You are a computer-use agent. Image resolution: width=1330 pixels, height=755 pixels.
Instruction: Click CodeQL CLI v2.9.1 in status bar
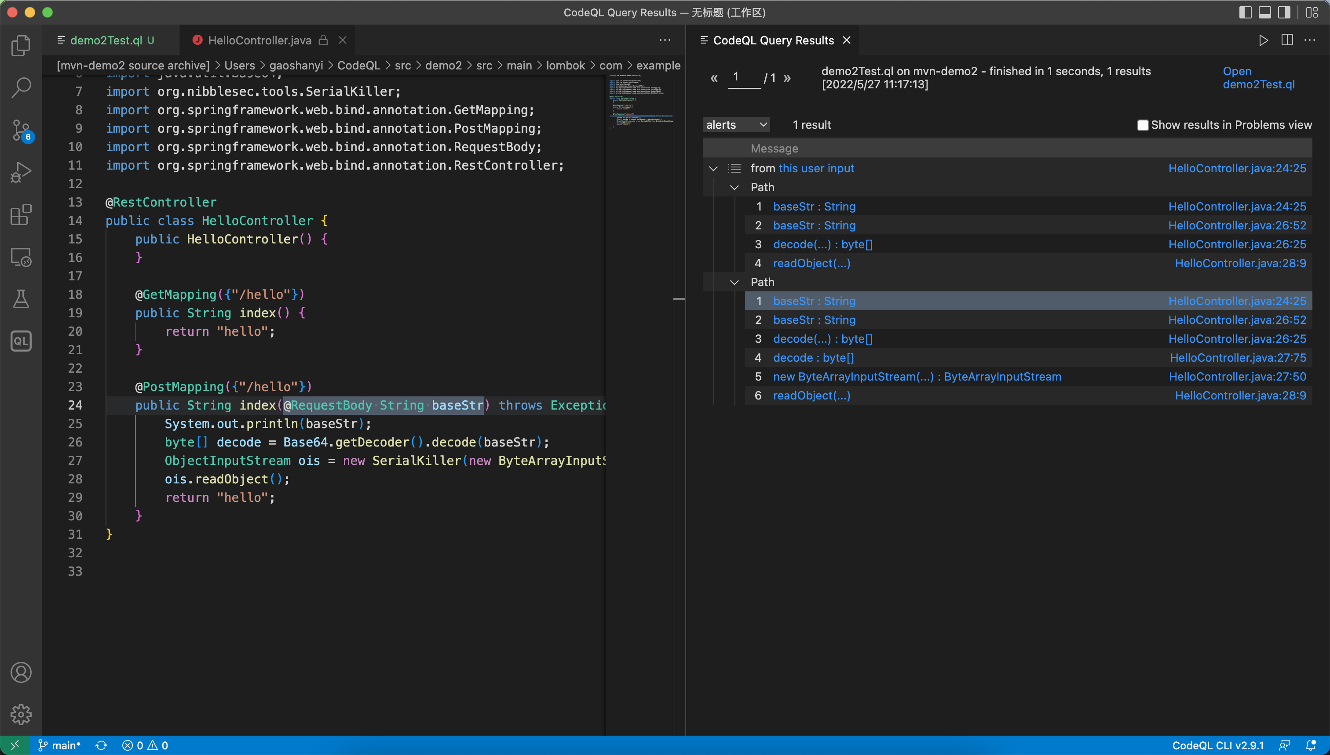click(1217, 745)
